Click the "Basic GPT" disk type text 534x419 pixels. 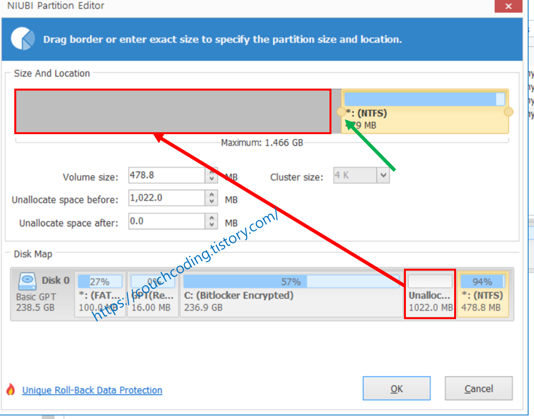36,297
